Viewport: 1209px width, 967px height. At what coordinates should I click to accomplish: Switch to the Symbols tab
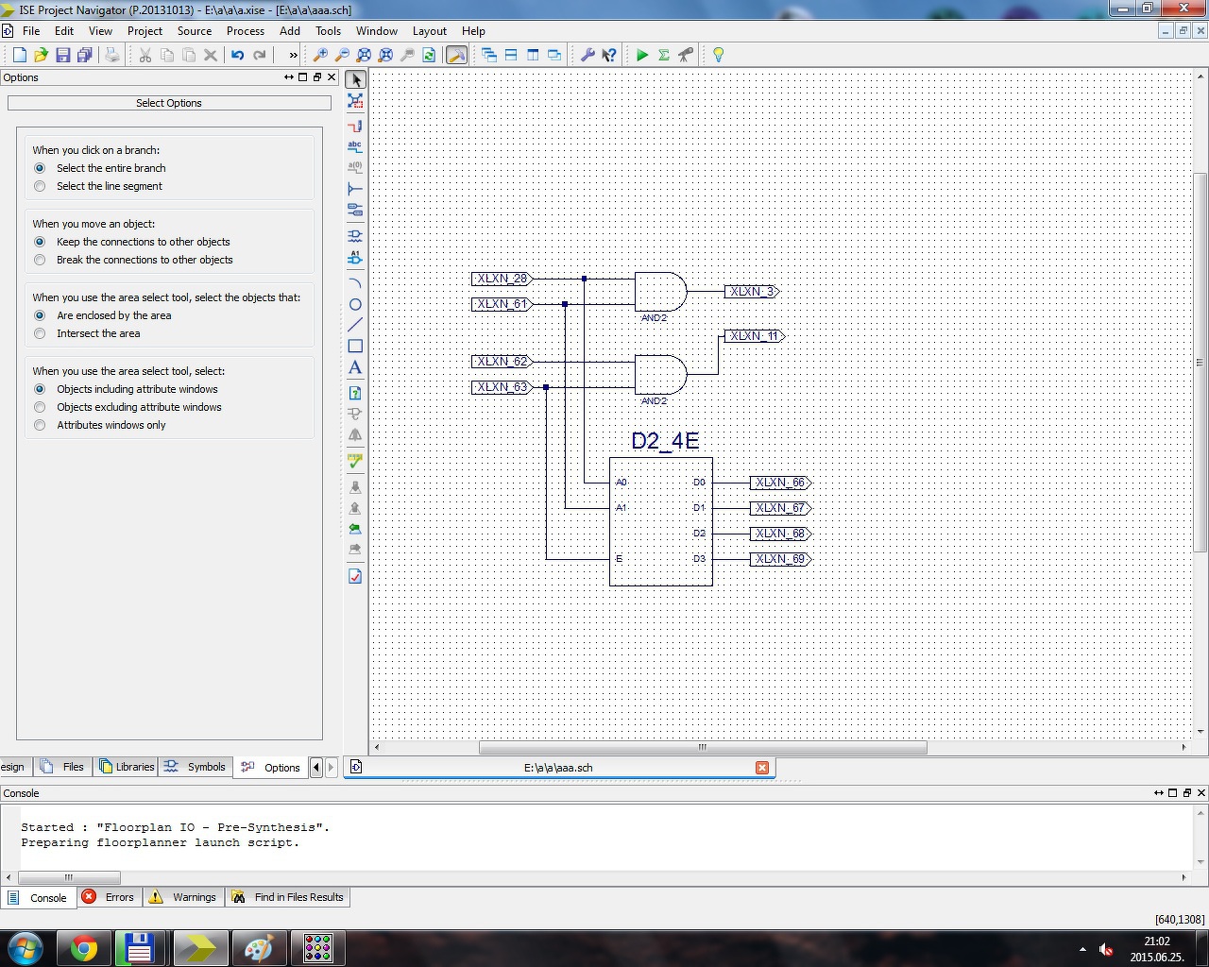point(196,767)
